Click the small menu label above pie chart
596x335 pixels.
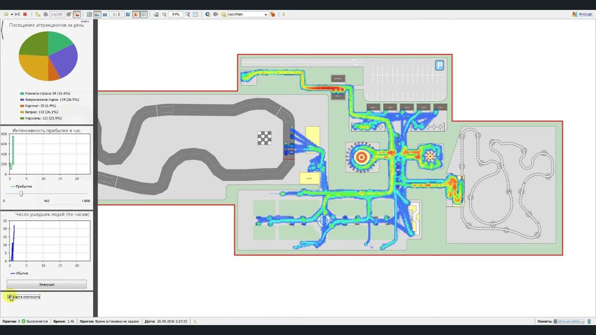pyautogui.click(x=85, y=21)
